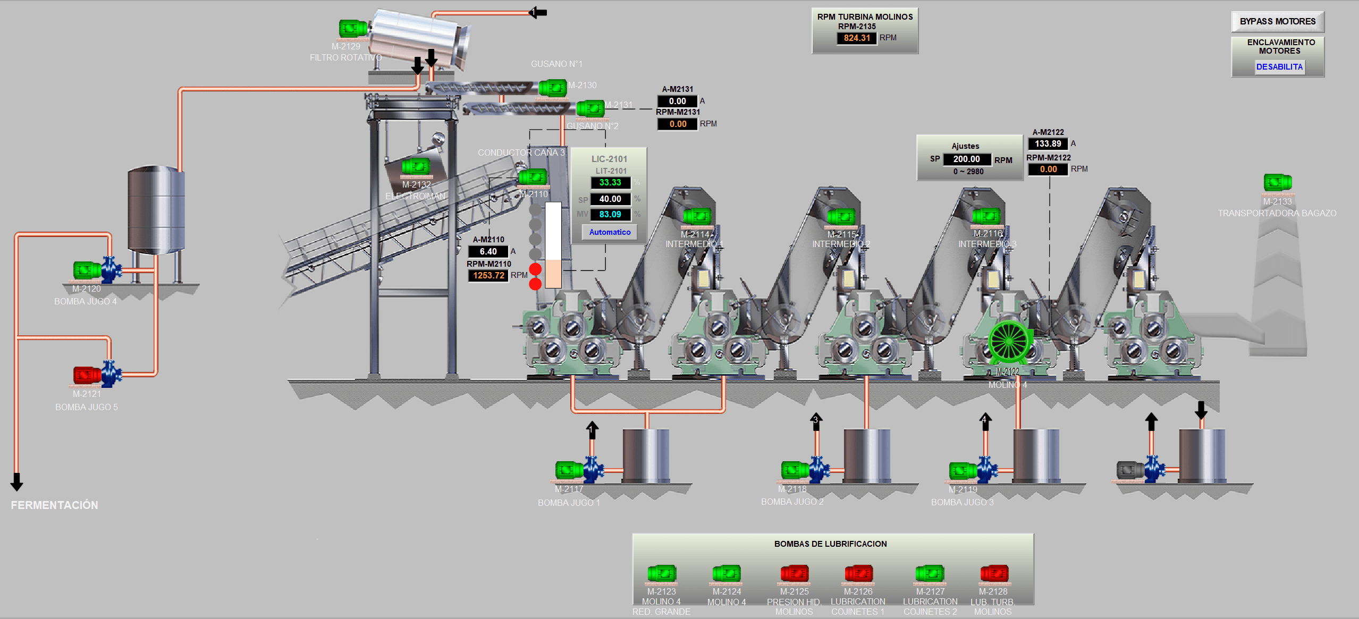The image size is (1359, 619).
Task: Select the red M-2128 Lub. Turb. motor
Action: pos(994,574)
